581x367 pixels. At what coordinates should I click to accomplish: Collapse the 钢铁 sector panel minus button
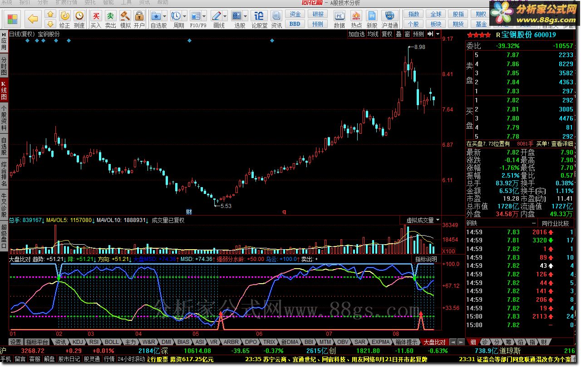coord(534,223)
